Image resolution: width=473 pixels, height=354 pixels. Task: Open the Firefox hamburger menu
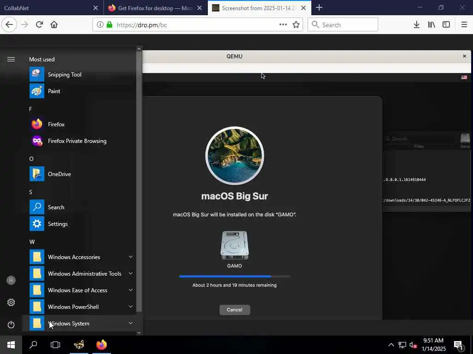pyautogui.click(x=464, y=25)
